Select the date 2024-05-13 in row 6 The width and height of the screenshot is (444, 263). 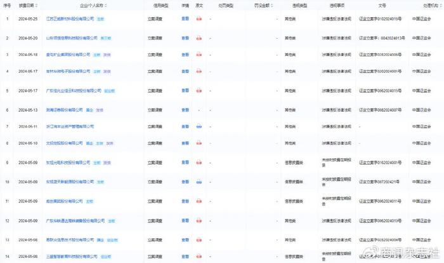28,110
